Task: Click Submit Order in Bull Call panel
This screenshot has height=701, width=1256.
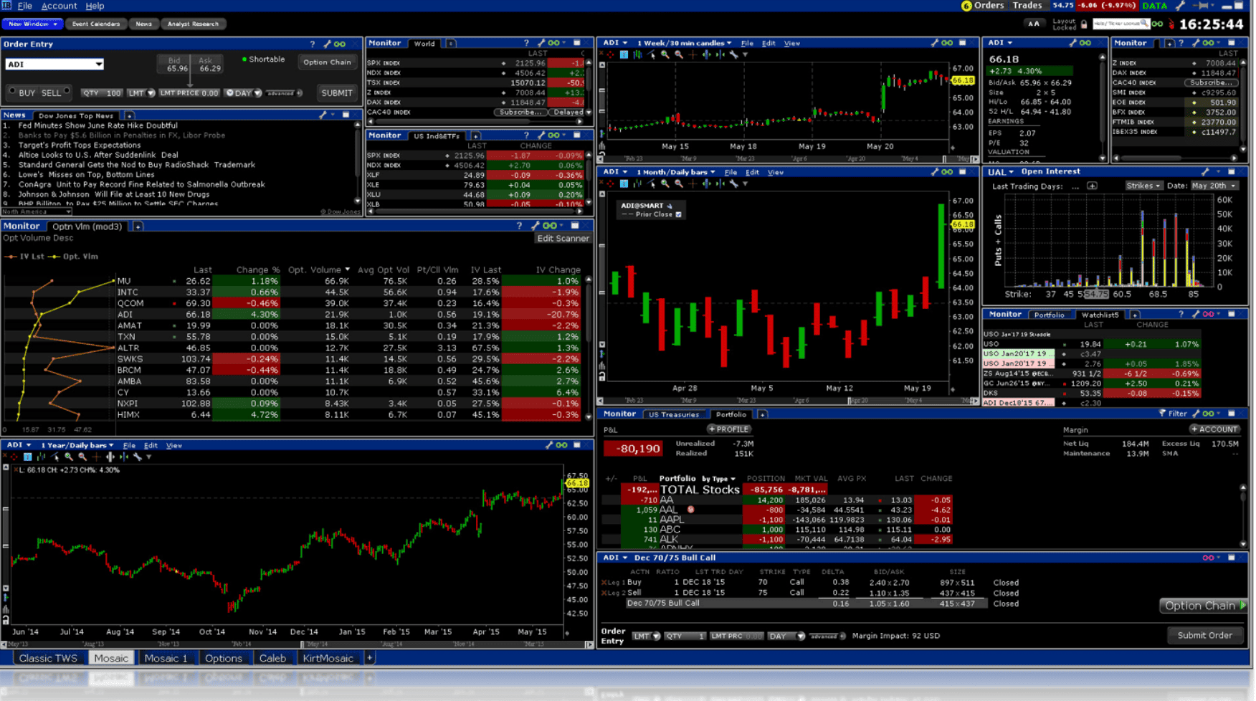Action: (x=1204, y=635)
